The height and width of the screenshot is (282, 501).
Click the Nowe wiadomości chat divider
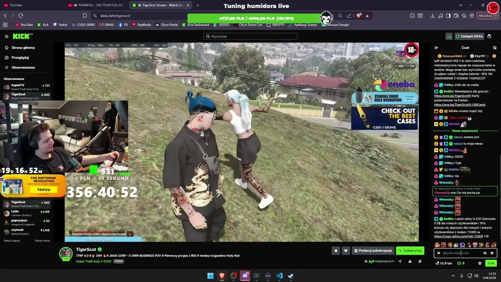click(x=465, y=131)
